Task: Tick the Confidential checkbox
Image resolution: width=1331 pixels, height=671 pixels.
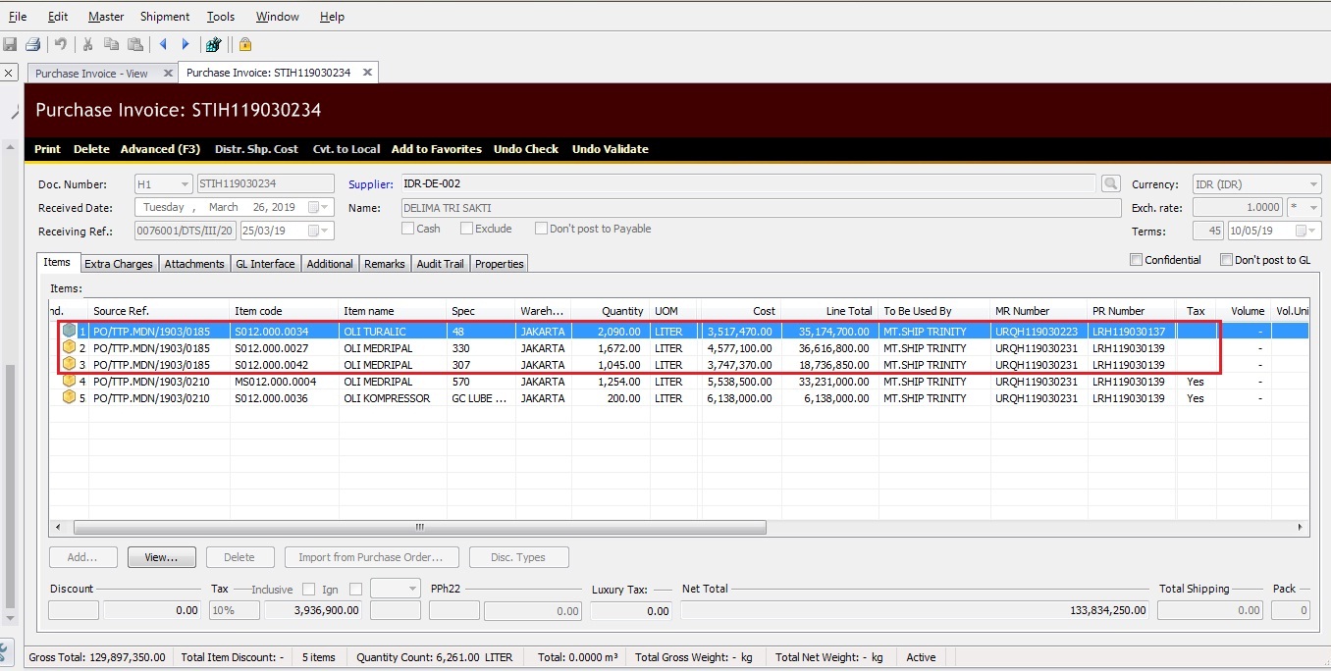Action: (x=1136, y=260)
